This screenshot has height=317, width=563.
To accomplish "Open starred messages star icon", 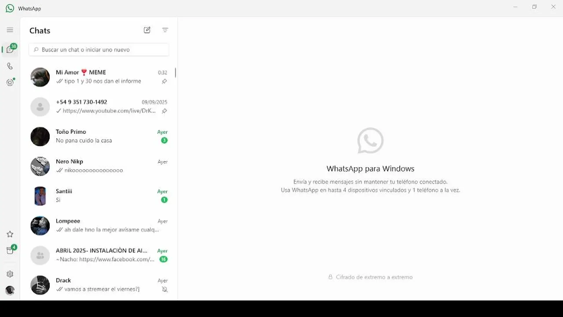I will pos(10,234).
